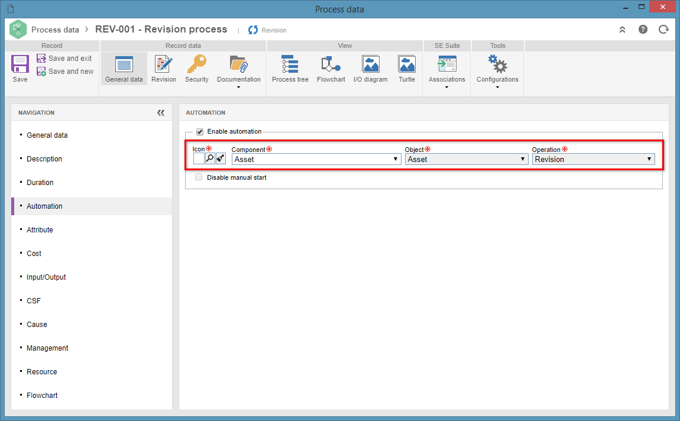Select Duration in navigation
The width and height of the screenshot is (680, 421).
(x=40, y=183)
